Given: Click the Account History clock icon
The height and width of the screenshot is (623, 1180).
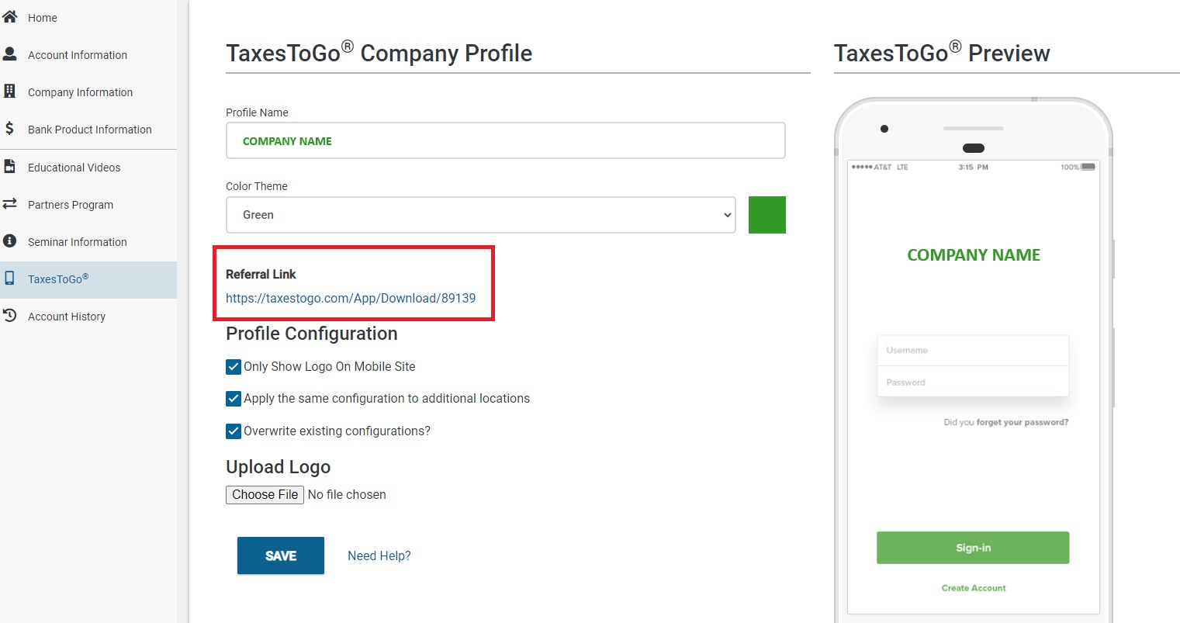Looking at the screenshot, I should (x=9, y=315).
